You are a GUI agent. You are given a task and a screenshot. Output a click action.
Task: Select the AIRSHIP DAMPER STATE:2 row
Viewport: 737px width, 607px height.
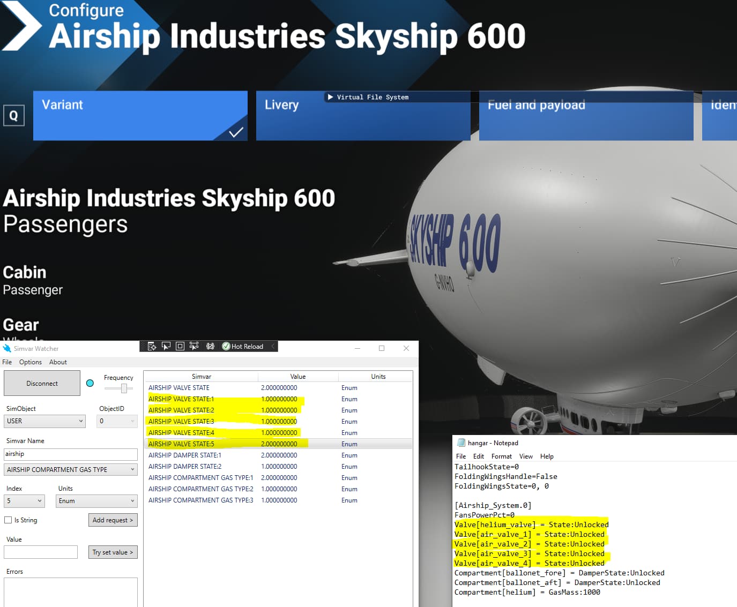click(278, 467)
